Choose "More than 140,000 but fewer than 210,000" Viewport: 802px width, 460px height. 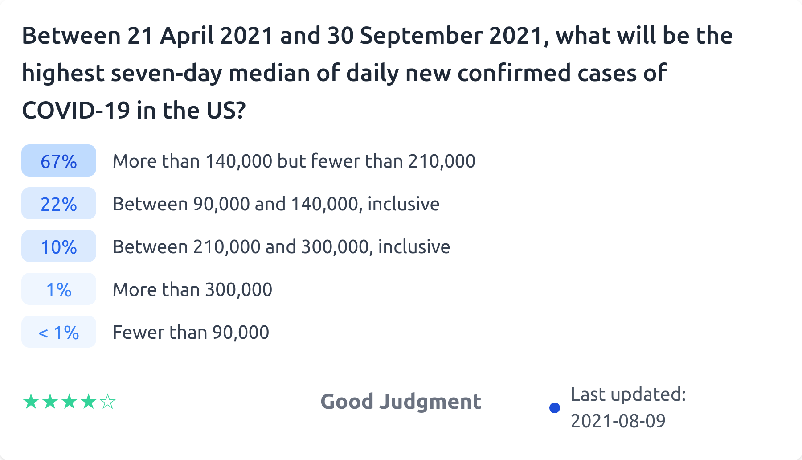(x=294, y=161)
